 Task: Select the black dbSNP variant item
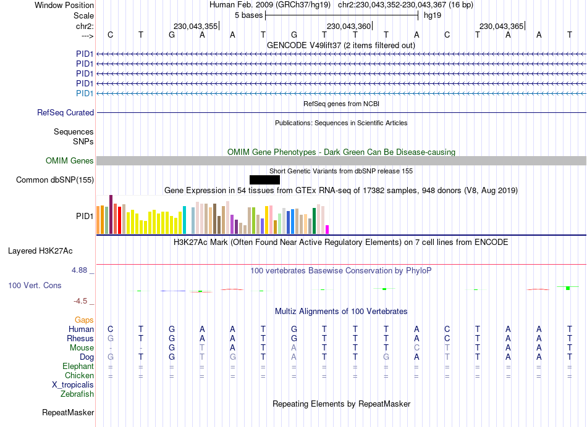(264, 180)
